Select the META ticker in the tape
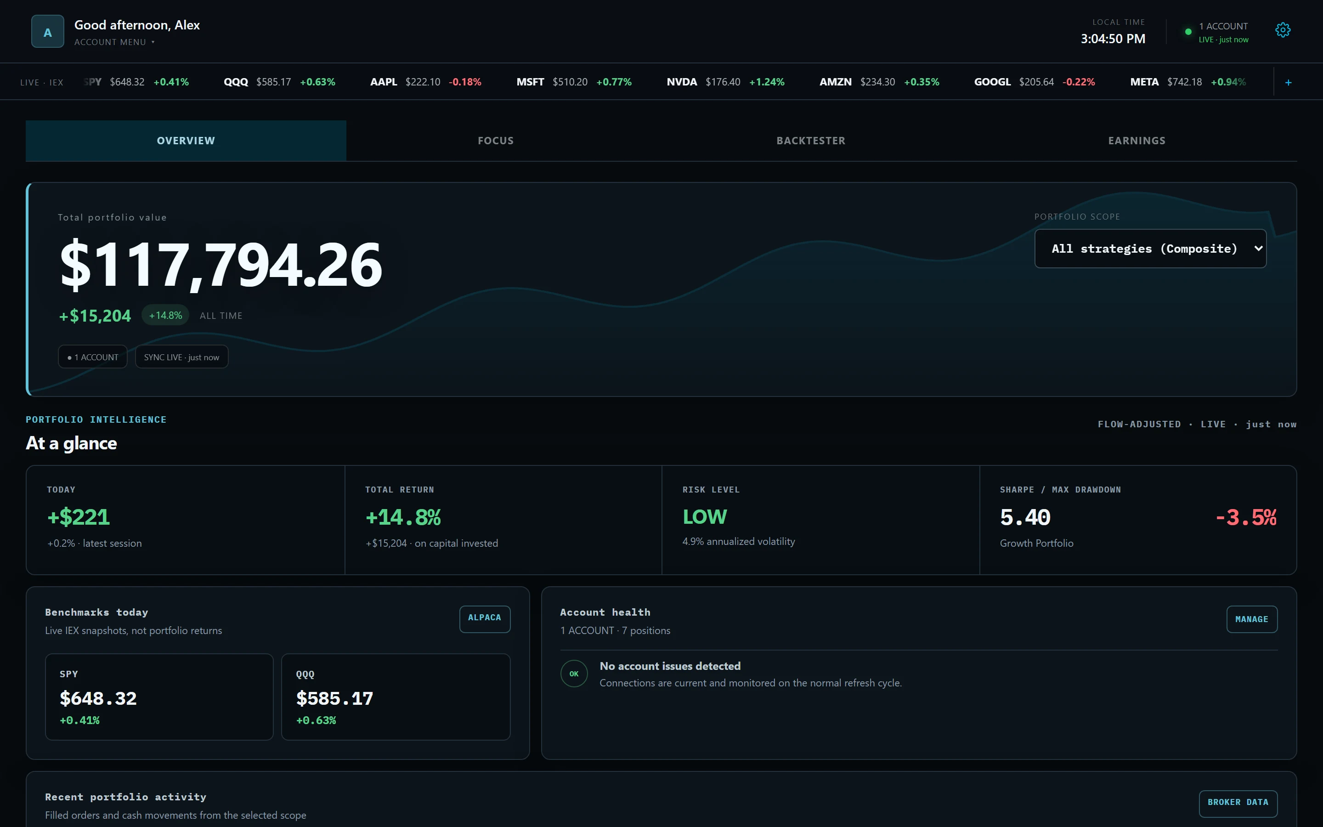This screenshot has width=1323, height=827. [x=1188, y=82]
